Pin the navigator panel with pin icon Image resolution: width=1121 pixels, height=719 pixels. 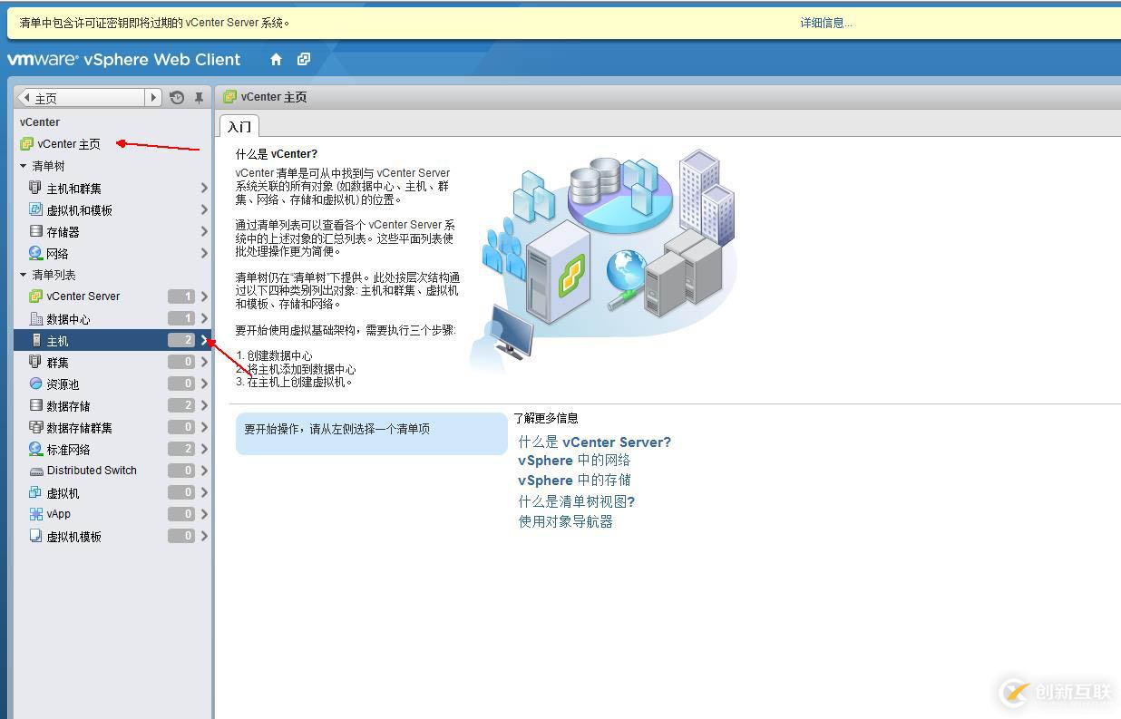199,98
